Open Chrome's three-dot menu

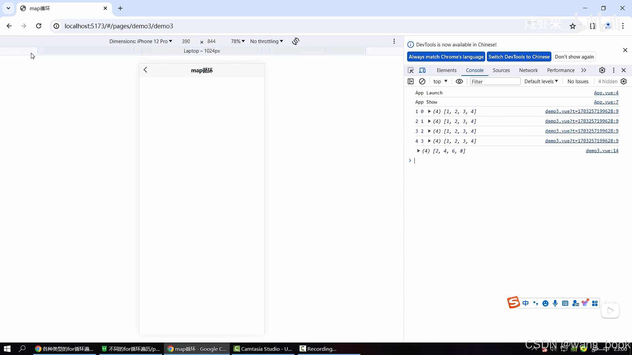[623, 26]
